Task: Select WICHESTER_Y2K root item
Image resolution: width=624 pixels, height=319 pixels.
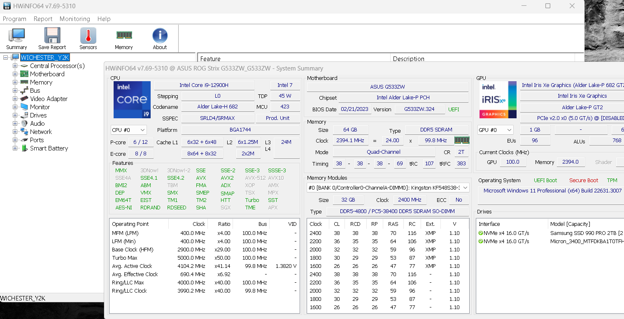Action: pos(45,57)
